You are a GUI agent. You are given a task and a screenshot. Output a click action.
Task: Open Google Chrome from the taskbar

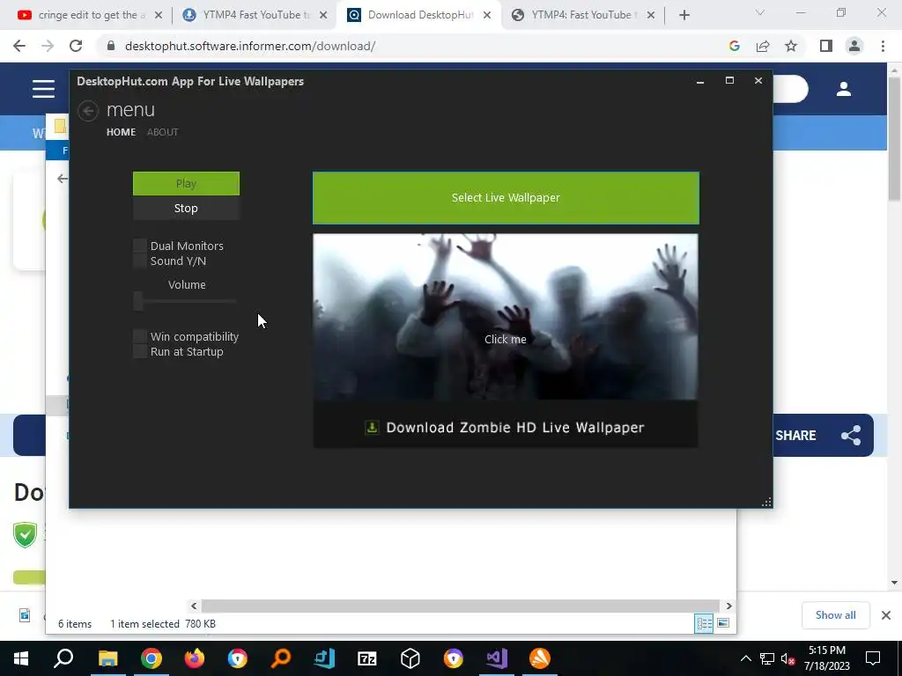click(152, 658)
